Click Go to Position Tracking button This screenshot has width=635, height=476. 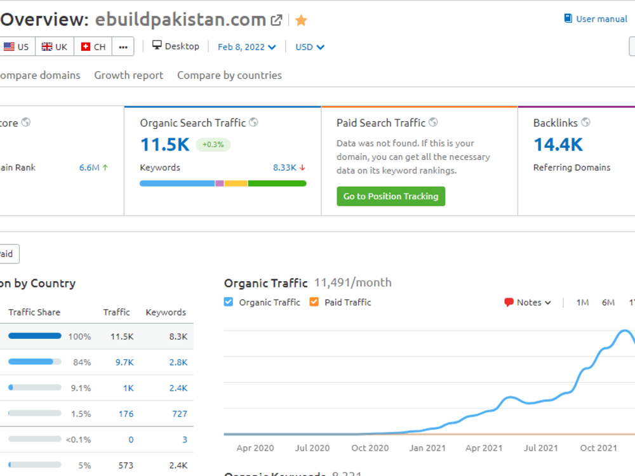point(391,196)
